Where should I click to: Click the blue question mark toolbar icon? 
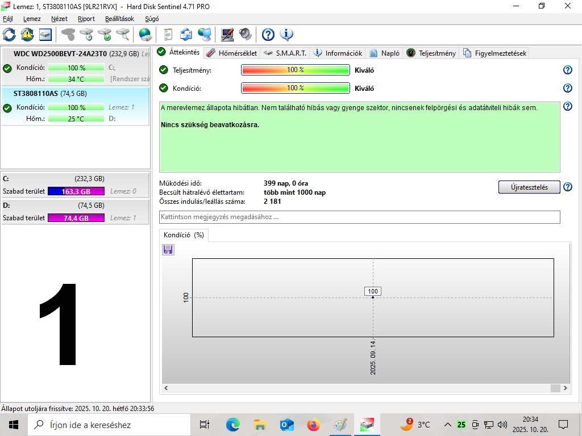click(x=268, y=35)
